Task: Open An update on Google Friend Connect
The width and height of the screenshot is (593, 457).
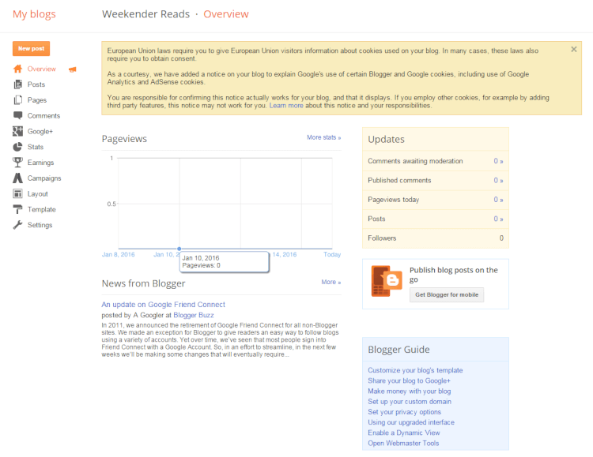Action: pyautogui.click(x=163, y=305)
